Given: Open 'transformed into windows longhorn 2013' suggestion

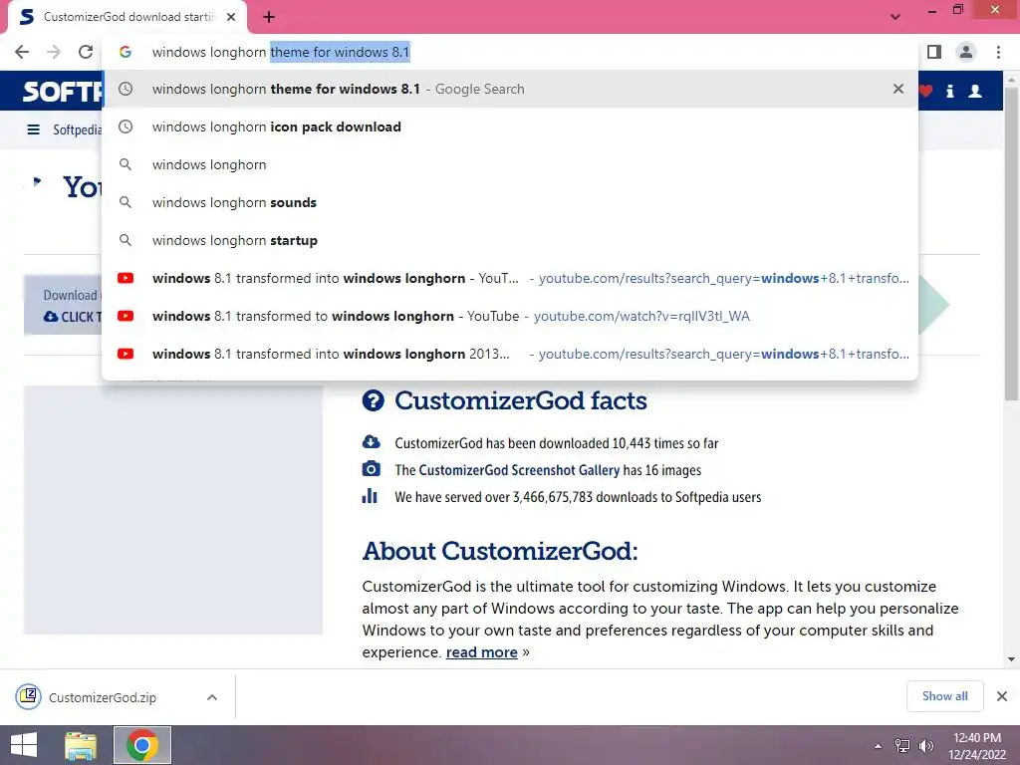Looking at the screenshot, I should coord(509,354).
